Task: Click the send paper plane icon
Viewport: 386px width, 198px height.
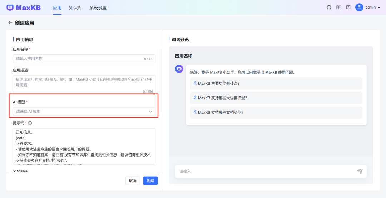Action: tap(360, 172)
